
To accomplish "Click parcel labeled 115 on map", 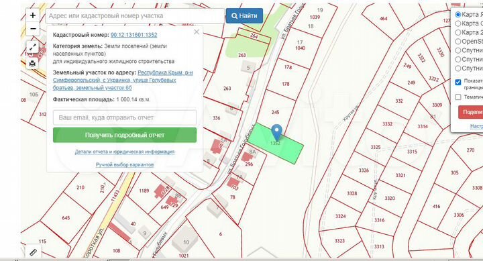I will [42, 242].
